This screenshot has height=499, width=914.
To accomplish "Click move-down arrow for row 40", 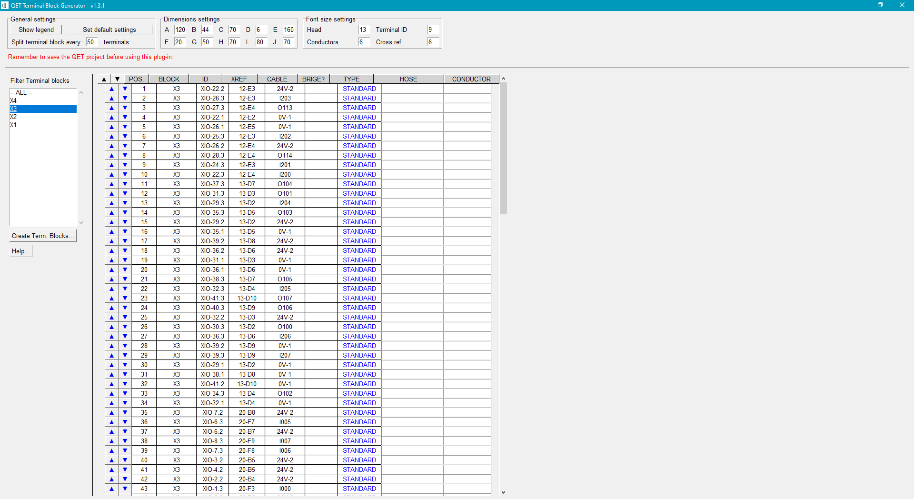I will (x=125, y=460).
